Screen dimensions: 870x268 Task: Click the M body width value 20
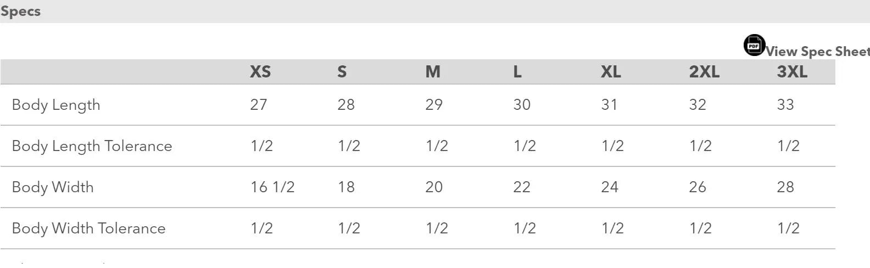click(x=434, y=187)
